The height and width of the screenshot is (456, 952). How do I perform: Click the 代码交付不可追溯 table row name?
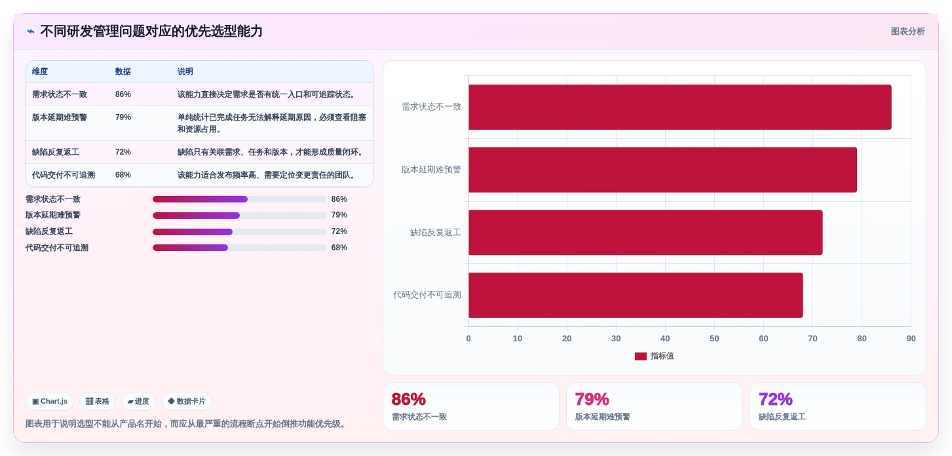click(x=64, y=175)
